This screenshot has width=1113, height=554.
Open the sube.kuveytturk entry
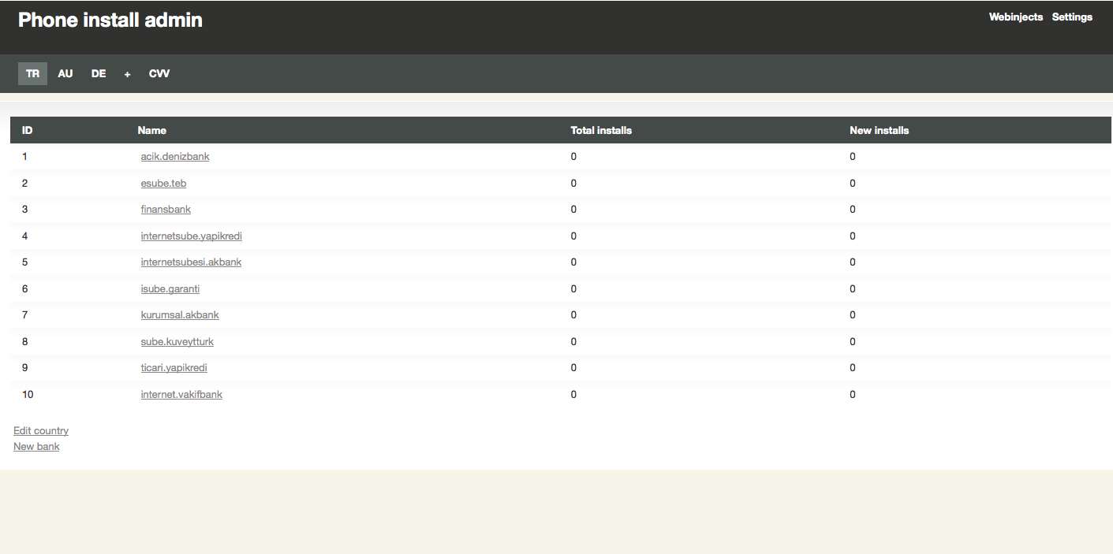[177, 341]
